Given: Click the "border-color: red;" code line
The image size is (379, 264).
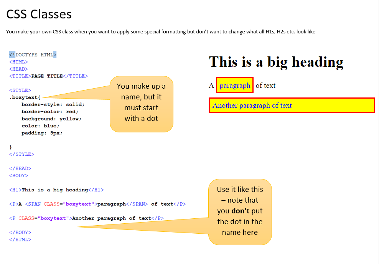Looking at the screenshot, I should point(49,112).
